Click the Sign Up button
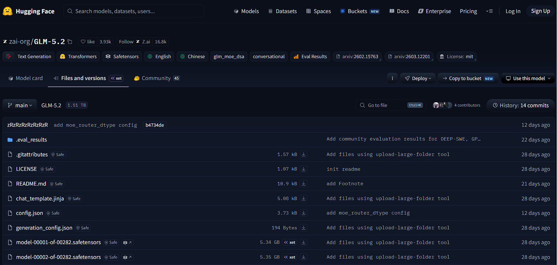 (540, 11)
